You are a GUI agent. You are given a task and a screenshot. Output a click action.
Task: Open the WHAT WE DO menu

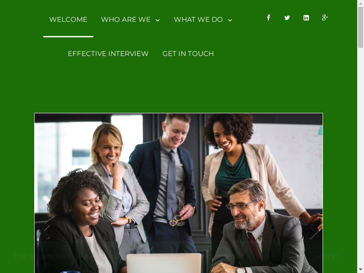click(x=198, y=20)
